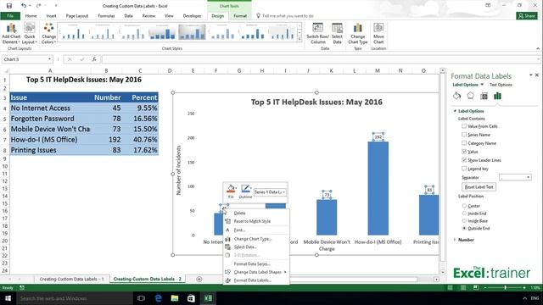
Task: Uncheck the Value checkbox
Action: [464, 152]
